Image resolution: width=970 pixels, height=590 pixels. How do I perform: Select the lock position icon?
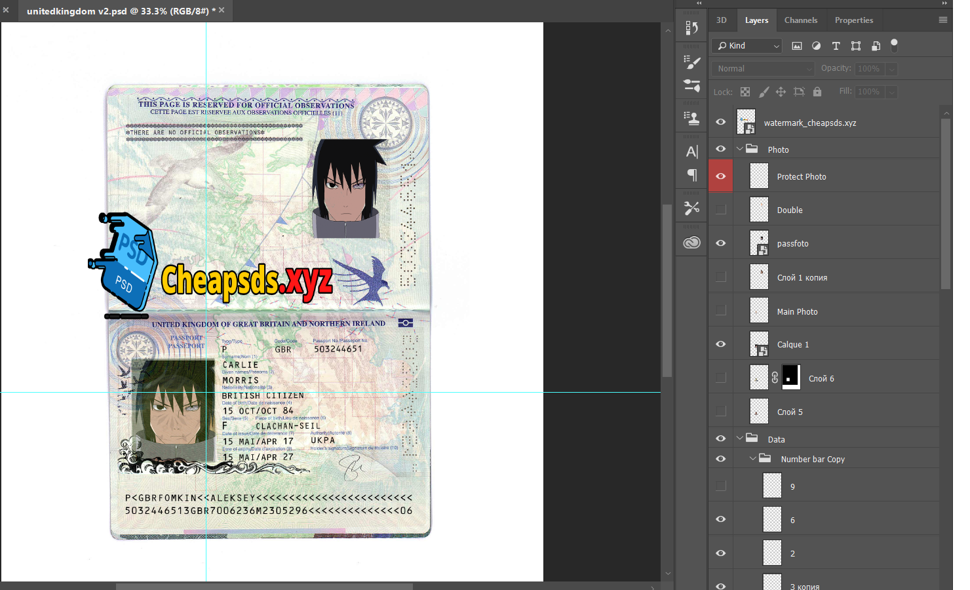coord(781,92)
